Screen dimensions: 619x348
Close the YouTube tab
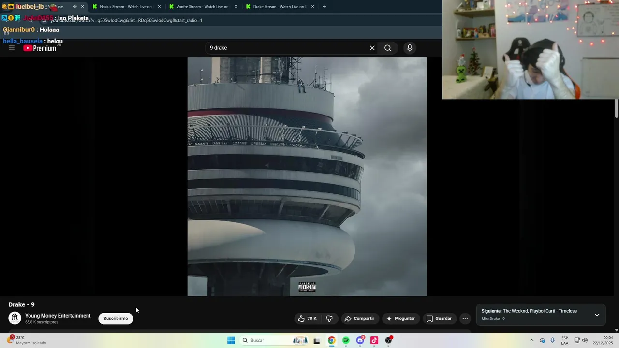(82, 7)
